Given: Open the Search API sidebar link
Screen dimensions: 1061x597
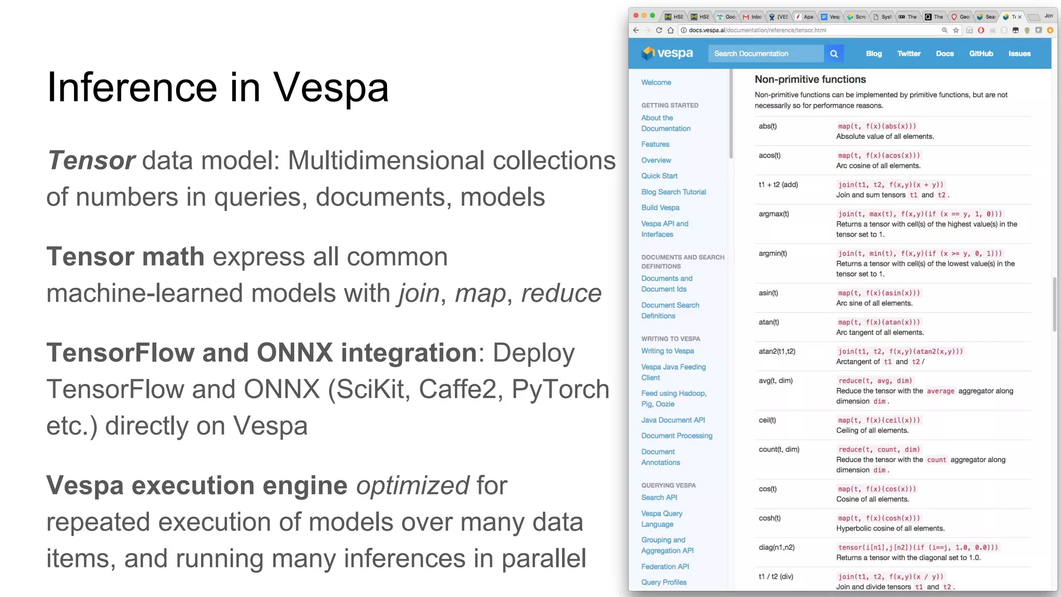Looking at the screenshot, I should coord(659,497).
